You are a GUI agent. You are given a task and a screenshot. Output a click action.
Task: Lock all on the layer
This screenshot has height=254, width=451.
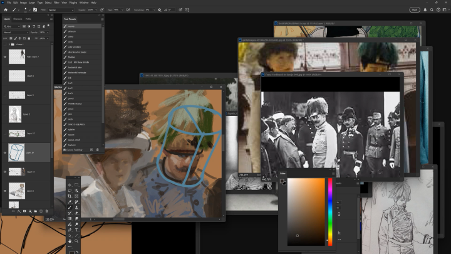point(29,38)
